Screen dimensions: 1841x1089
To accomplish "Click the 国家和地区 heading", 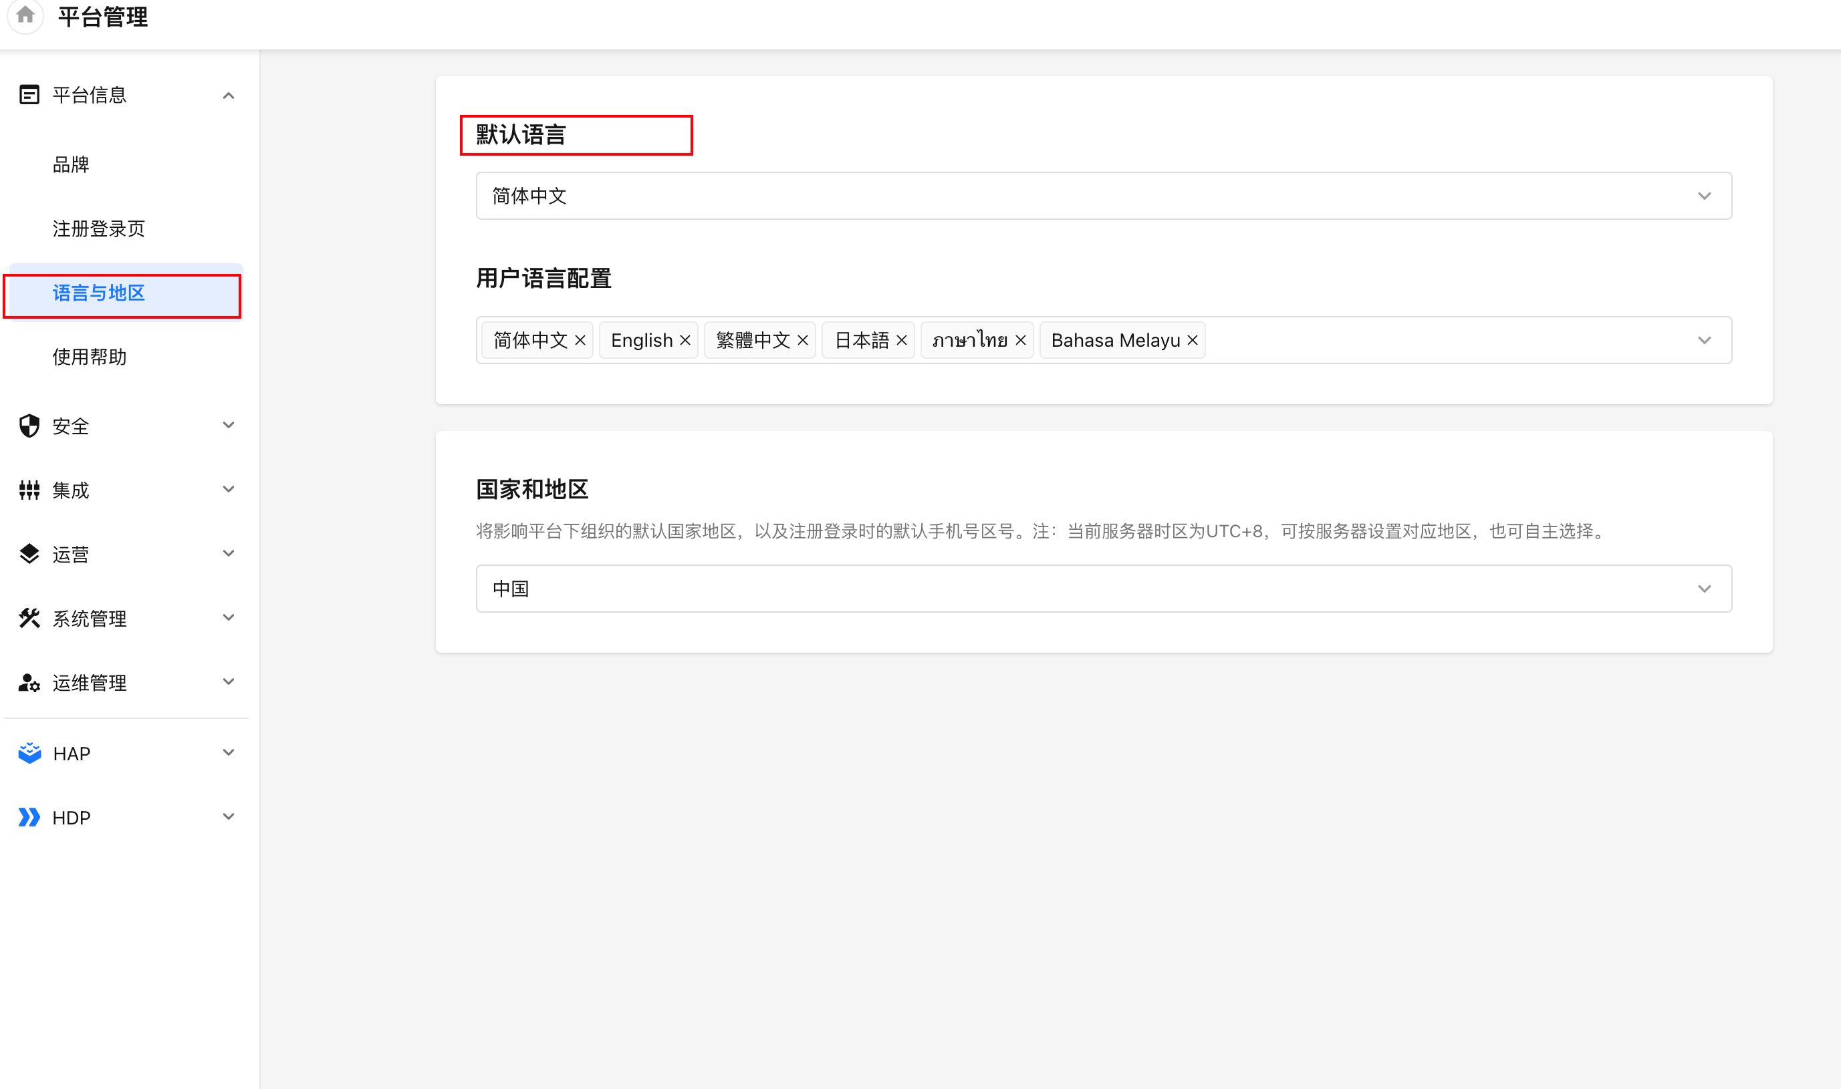I will pyautogui.click(x=532, y=489).
